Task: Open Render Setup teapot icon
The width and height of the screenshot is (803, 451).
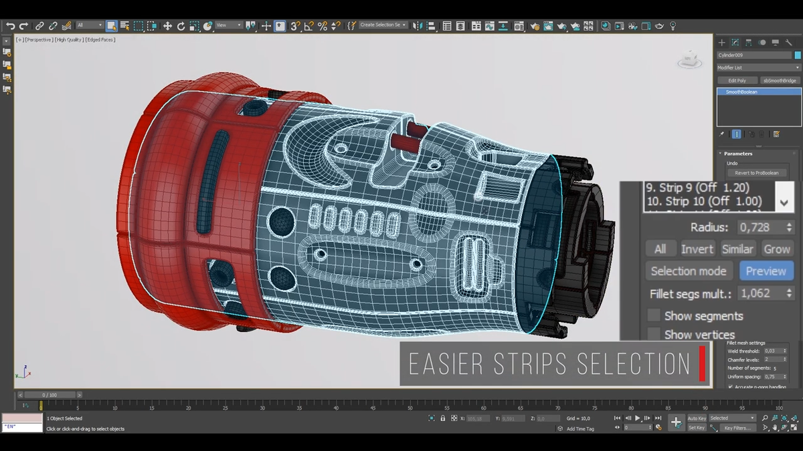Action: (534, 26)
